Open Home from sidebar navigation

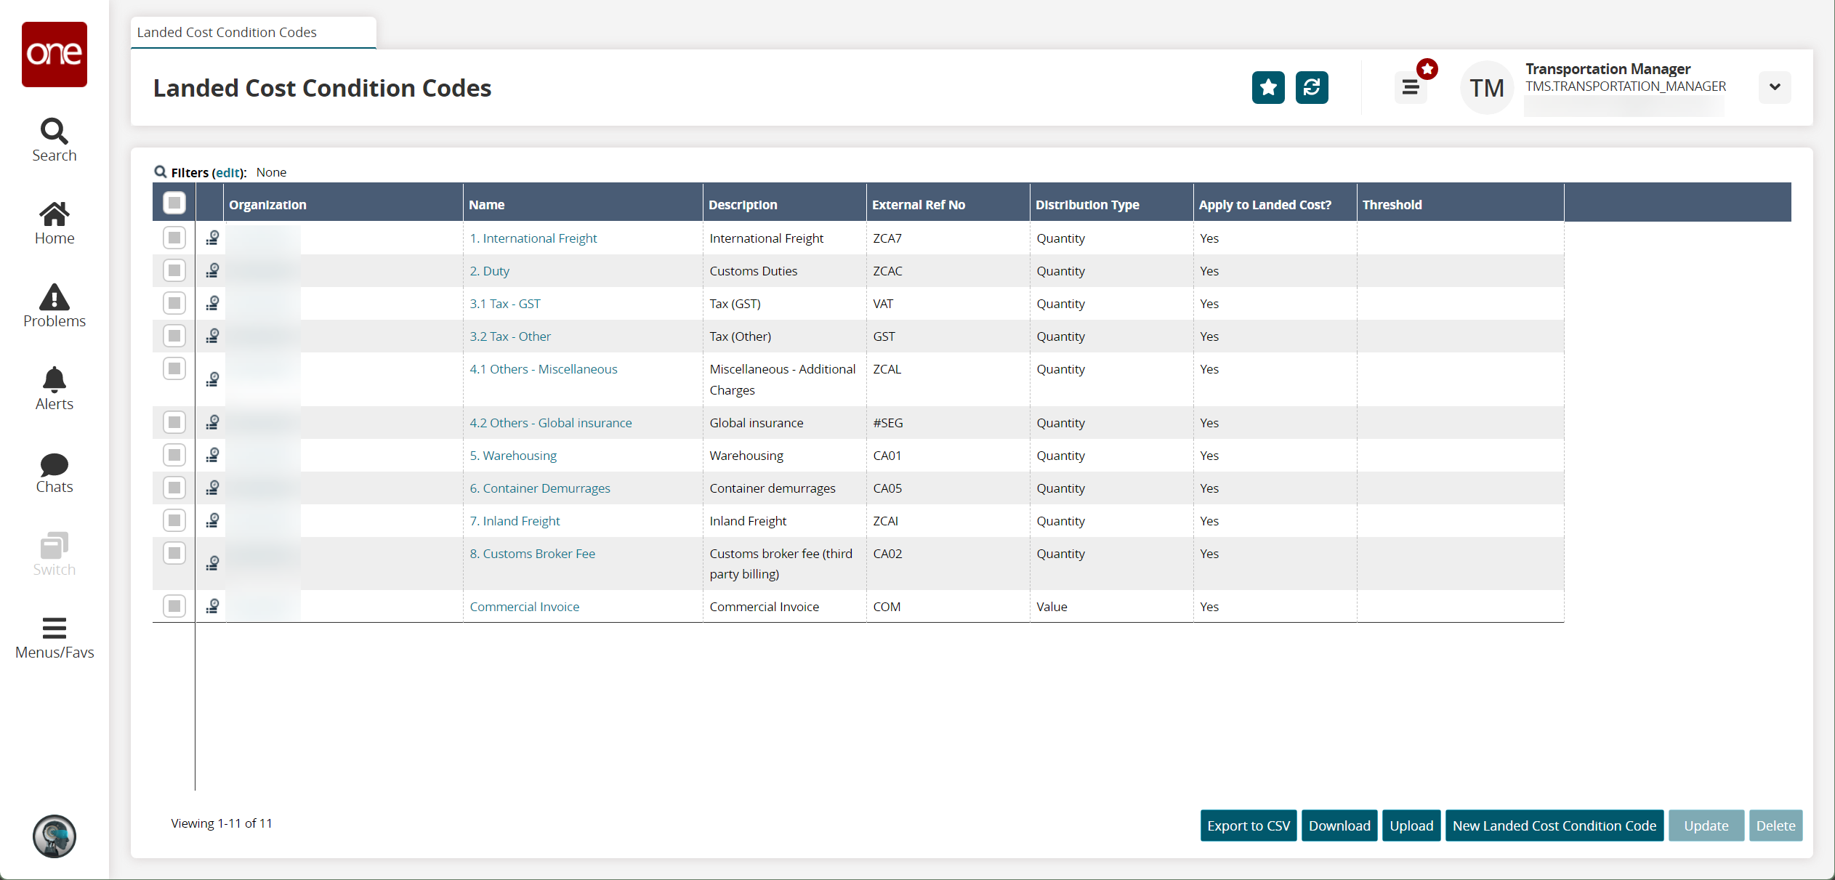click(52, 222)
